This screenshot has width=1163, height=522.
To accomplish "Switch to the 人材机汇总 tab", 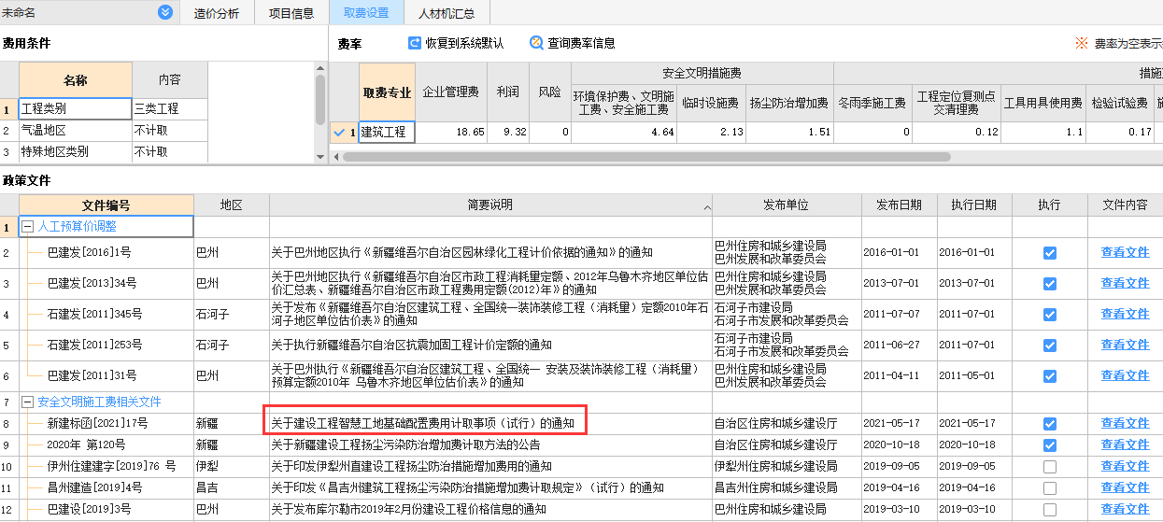I will (x=446, y=13).
